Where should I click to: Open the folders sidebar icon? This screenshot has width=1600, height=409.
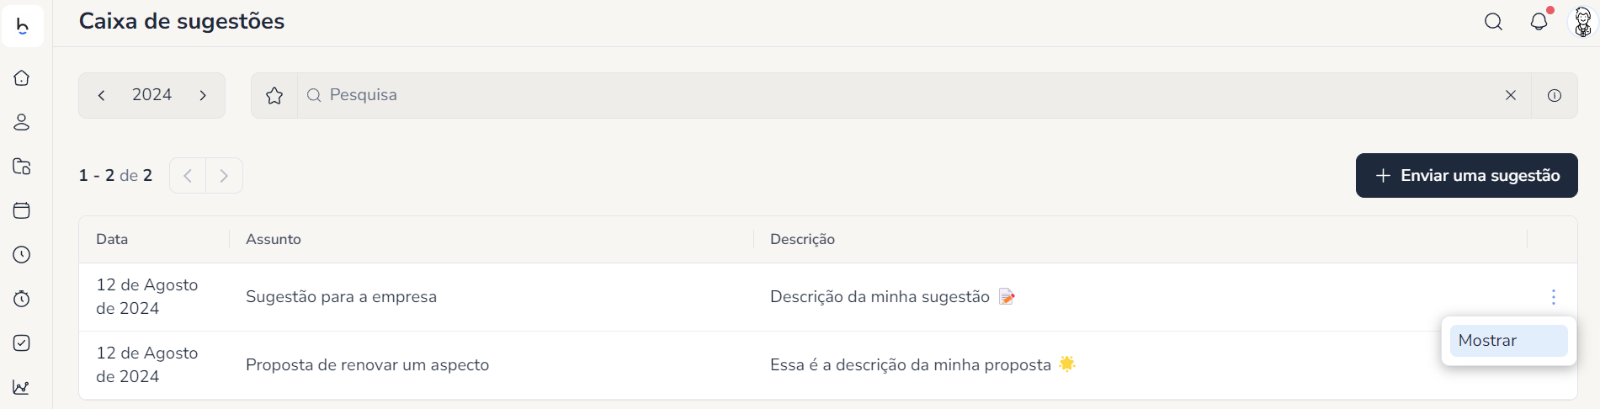(x=22, y=167)
